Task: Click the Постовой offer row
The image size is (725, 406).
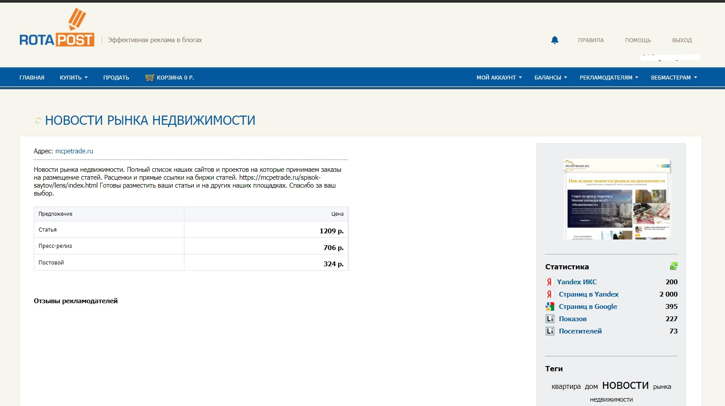Action: point(191,263)
